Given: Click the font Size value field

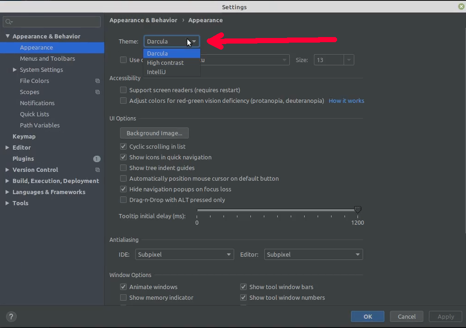Looking at the screenshot, I should (x=329, y=60).
